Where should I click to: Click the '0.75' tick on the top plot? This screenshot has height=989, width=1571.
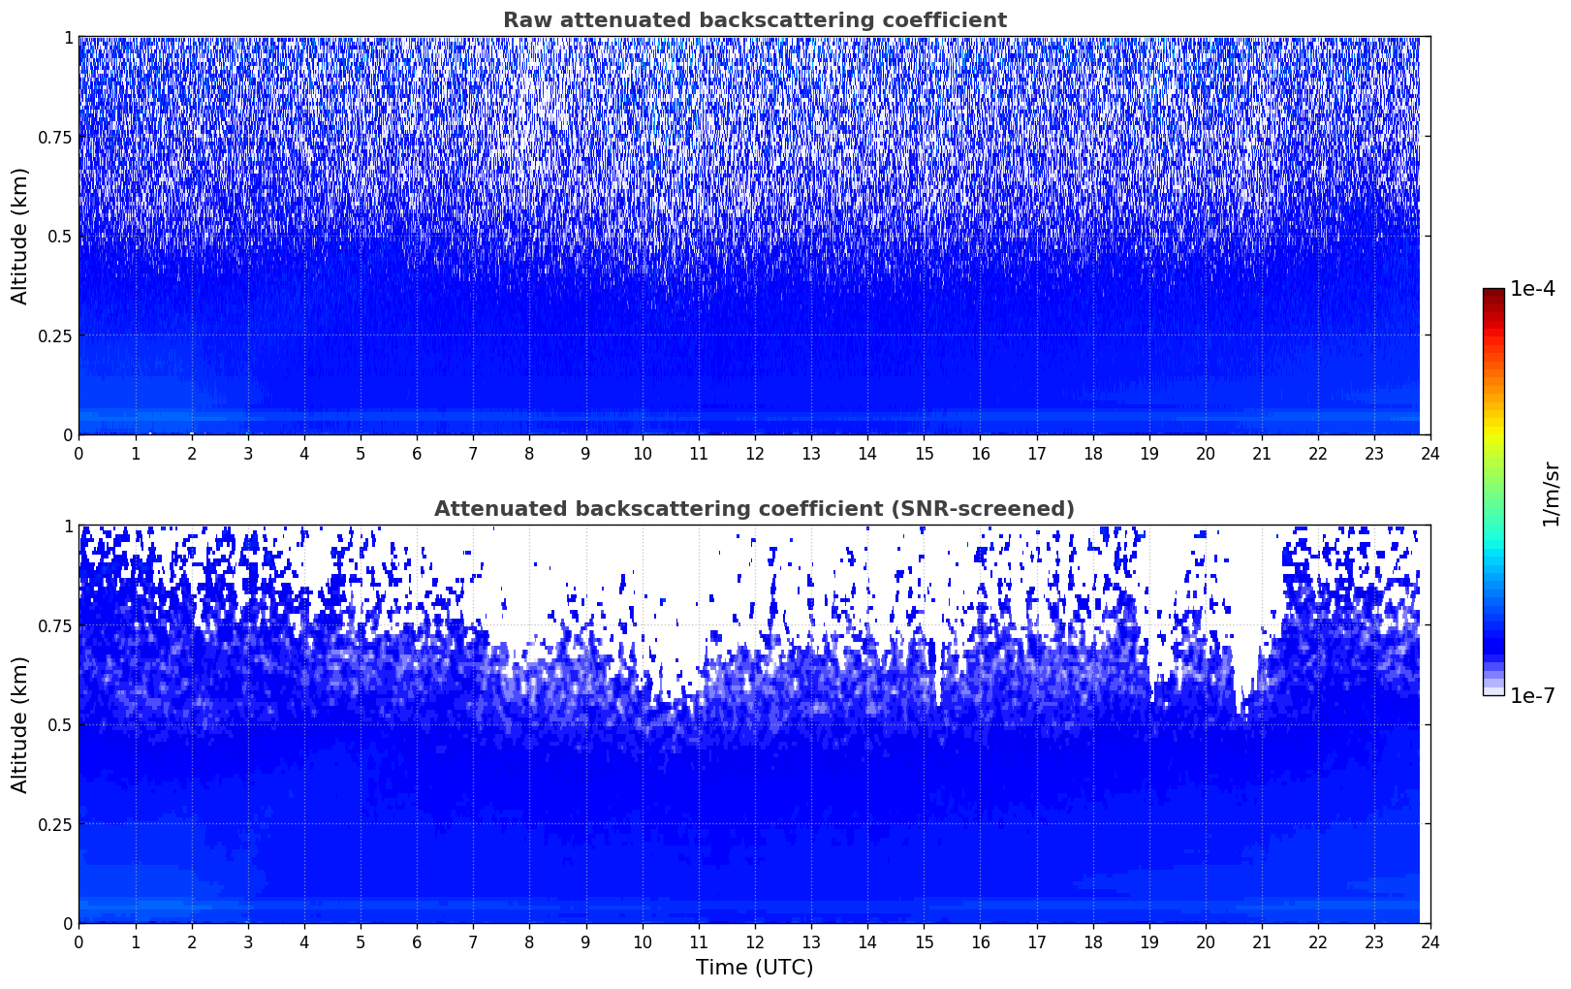tap(55, 138)
